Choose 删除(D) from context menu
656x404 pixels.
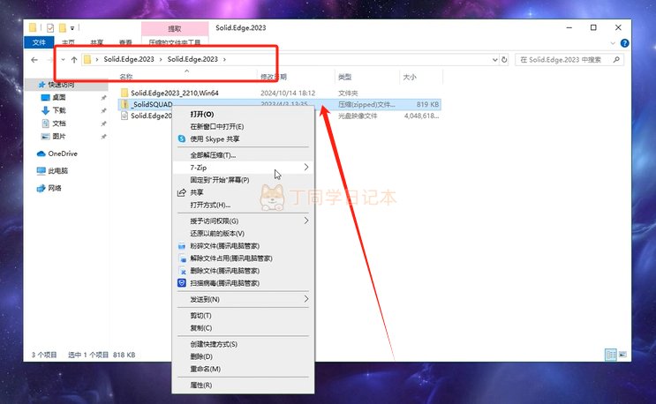[243, 356]
